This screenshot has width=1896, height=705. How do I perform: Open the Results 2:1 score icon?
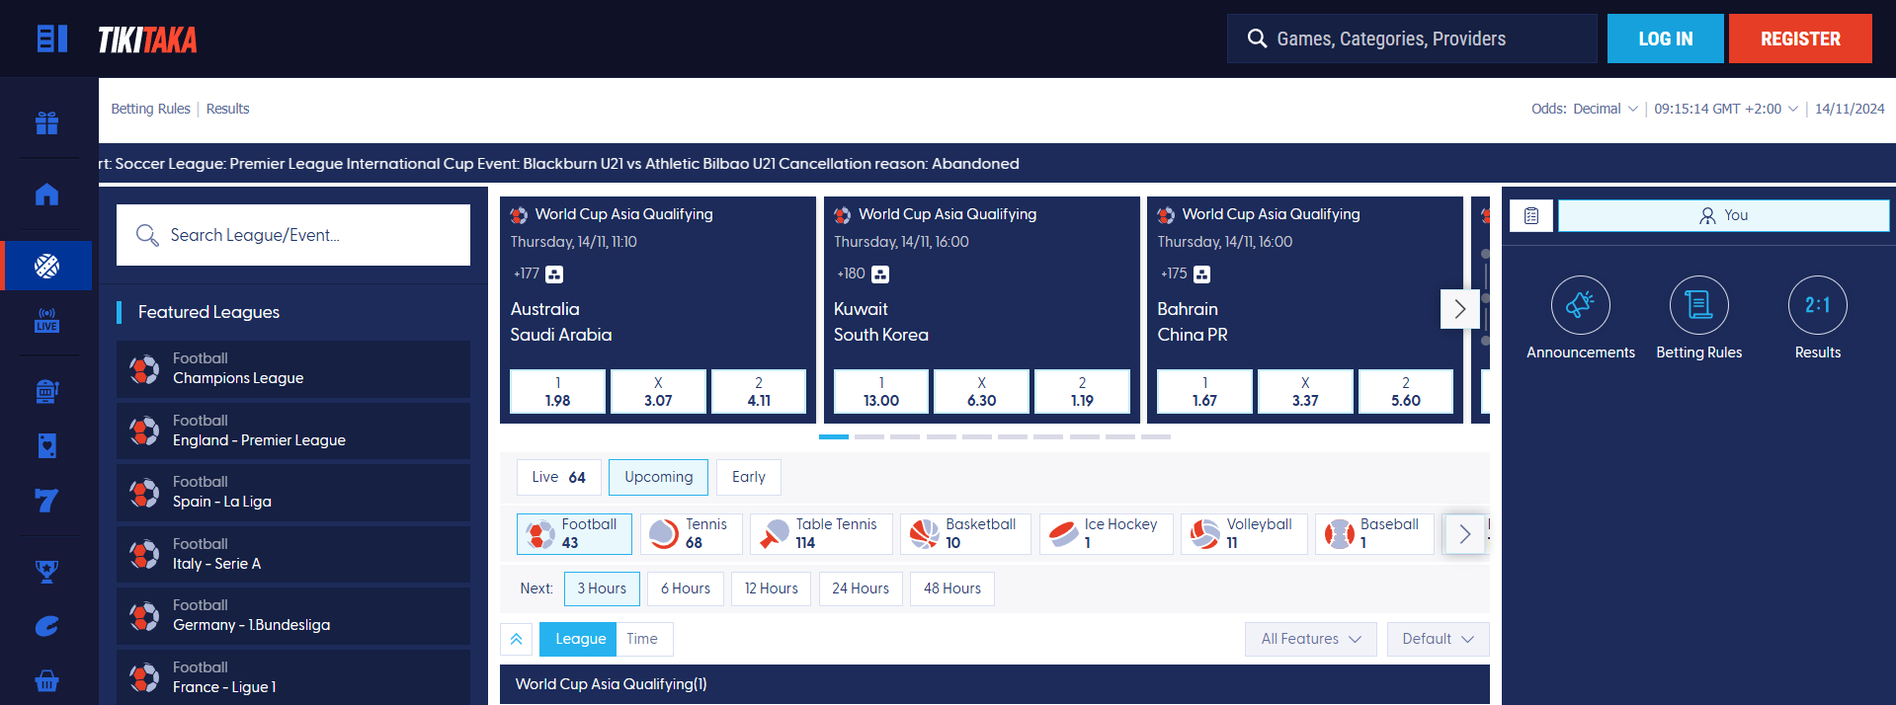pos(1817,305)
